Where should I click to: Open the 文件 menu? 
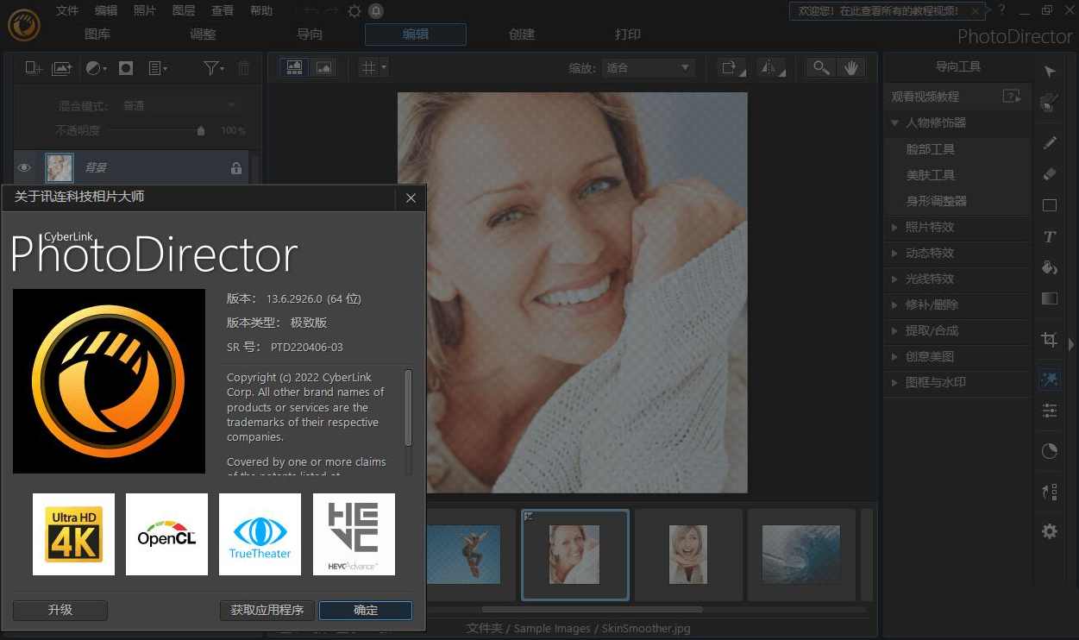(66, 11)
